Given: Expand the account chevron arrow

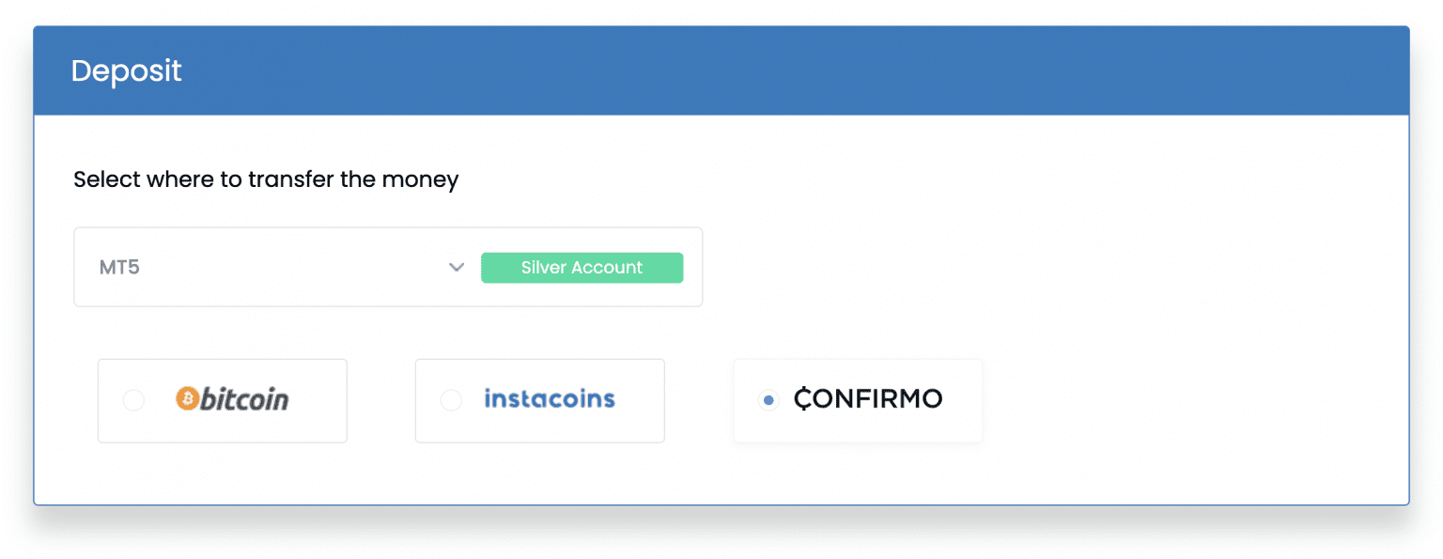Looking at the screenshot, I should [x=457, y=268].
